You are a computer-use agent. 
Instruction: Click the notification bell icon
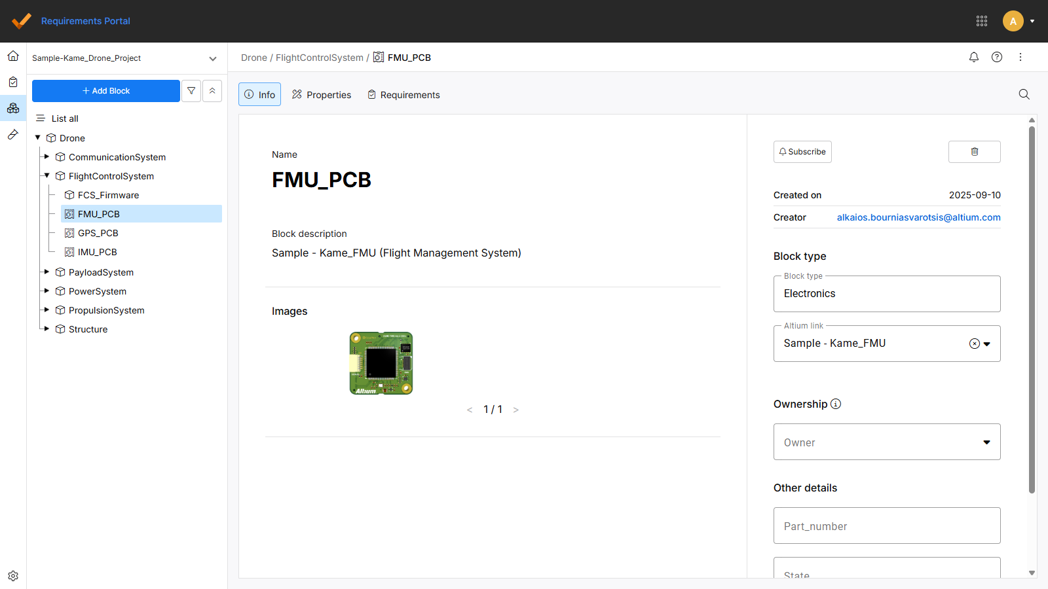[974, 58]
